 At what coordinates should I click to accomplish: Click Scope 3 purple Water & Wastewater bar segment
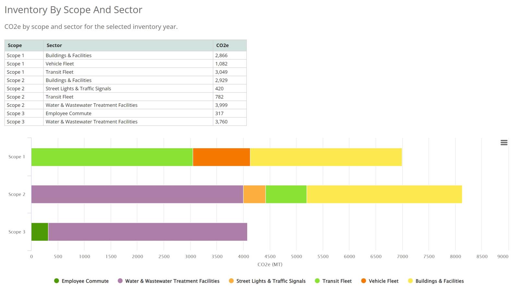tap(148, 232)
